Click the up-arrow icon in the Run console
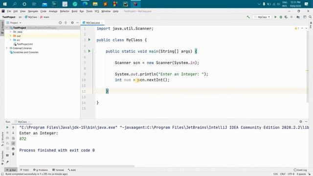 [13, 127]
